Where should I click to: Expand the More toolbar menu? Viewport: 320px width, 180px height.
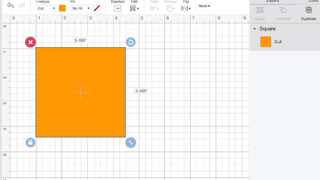204,6
